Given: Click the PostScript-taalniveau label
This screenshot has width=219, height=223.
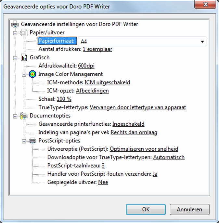Looking at the screenshot, I should [x=74, y=166].
